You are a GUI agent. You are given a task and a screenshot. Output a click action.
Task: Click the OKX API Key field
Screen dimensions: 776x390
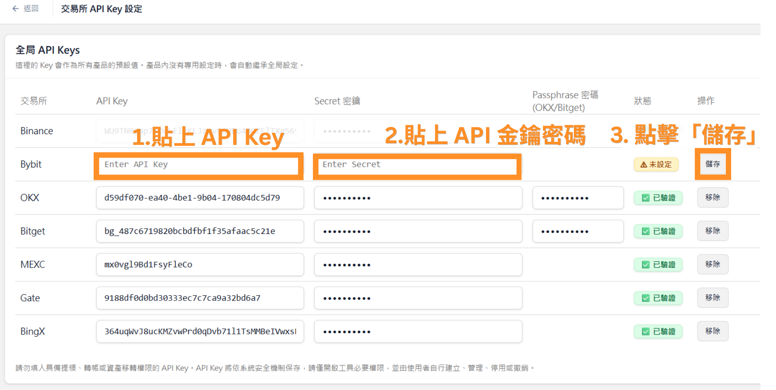point(200,198)
